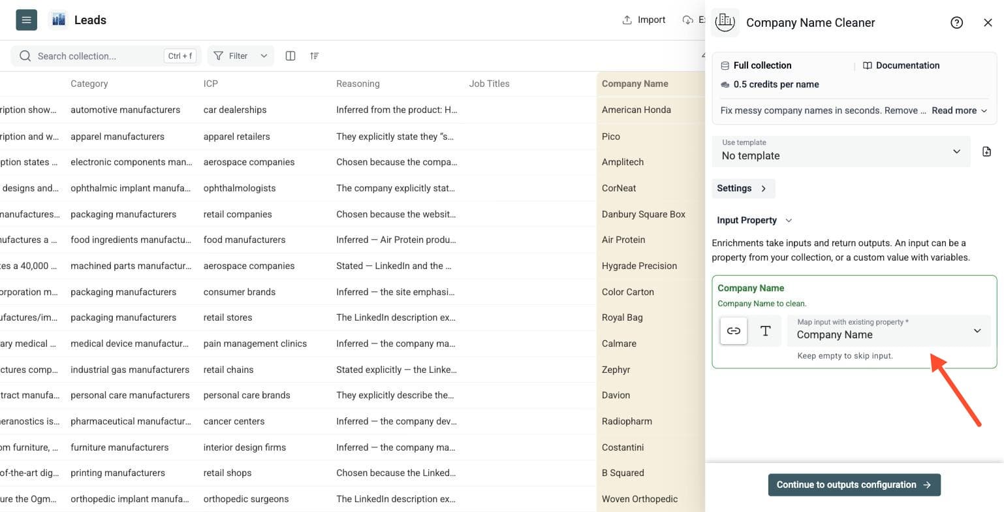This screenshot has height=512, width=1004.
Task: Click the Radiopharm company cell
Action: click(x=627, y=421)
